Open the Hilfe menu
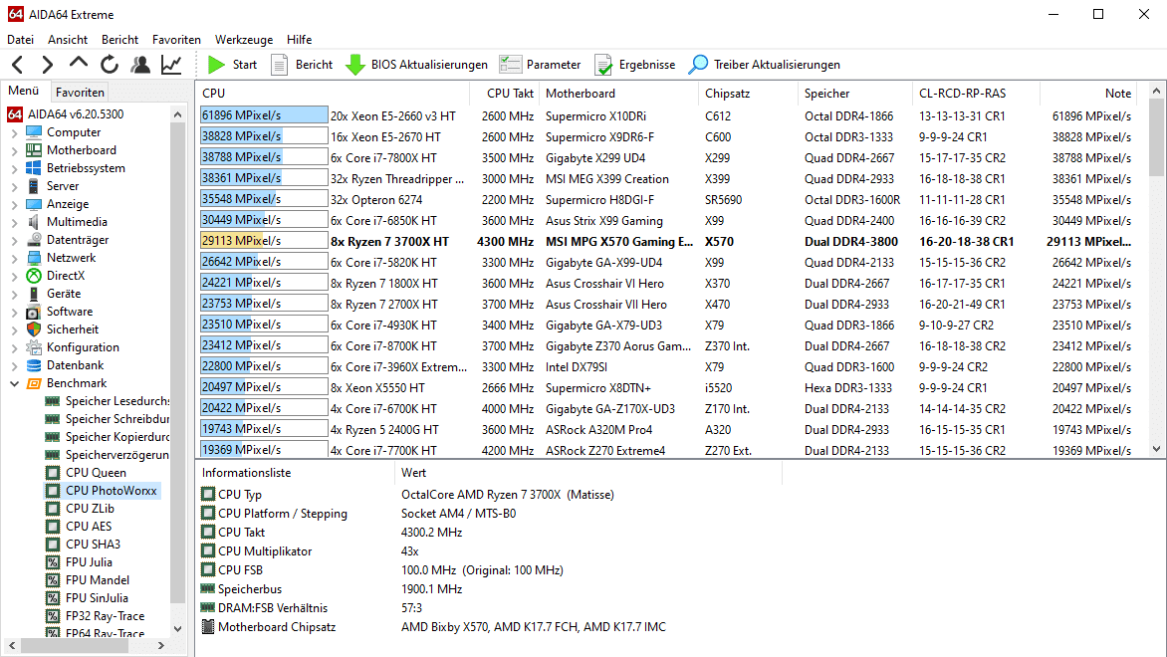Screen dimensions: 1167x657 pyautogui.click(x=299, y=40)
